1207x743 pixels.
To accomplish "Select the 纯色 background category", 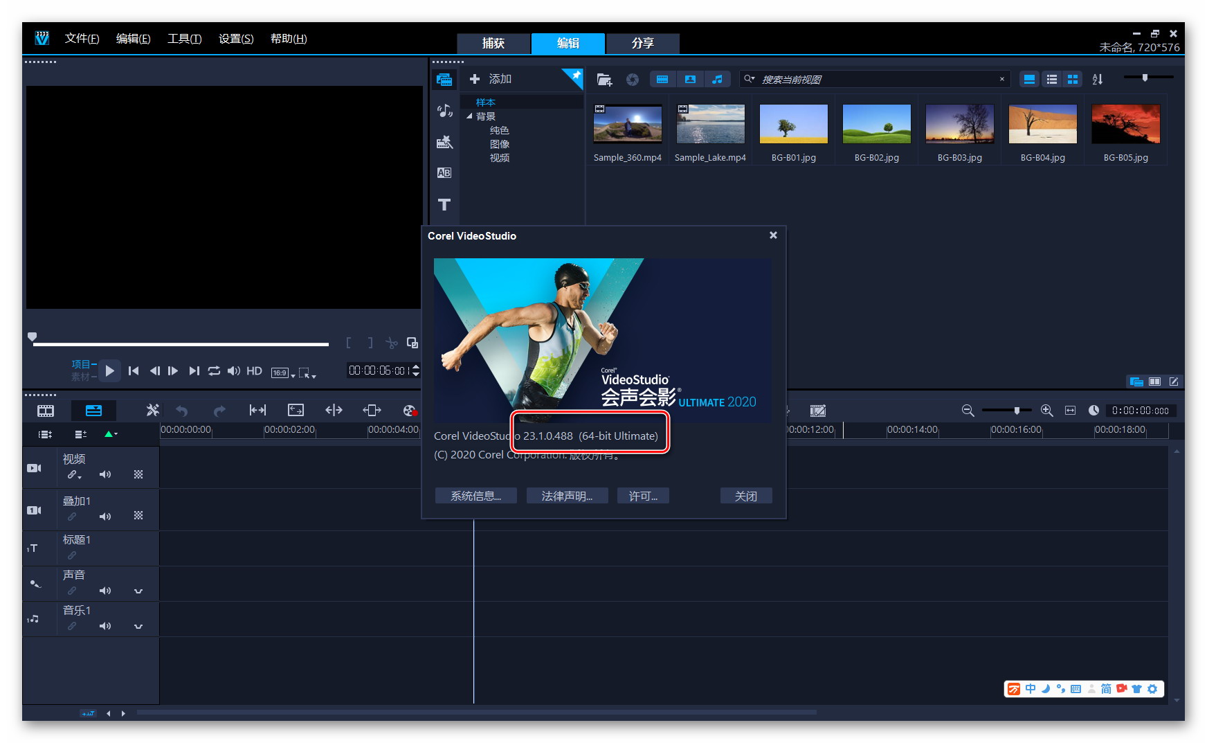I will (500, 130).
